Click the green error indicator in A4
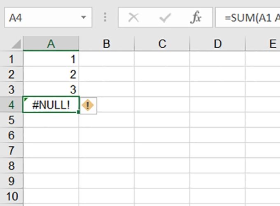This screenshot has width=280, height=206. pos(26,100)
